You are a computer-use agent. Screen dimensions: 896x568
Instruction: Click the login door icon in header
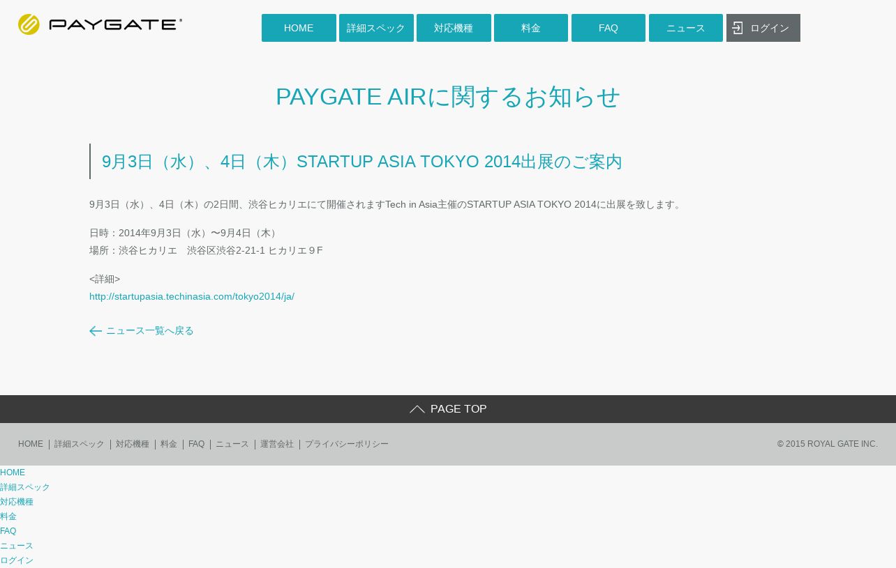coord(738,28)
